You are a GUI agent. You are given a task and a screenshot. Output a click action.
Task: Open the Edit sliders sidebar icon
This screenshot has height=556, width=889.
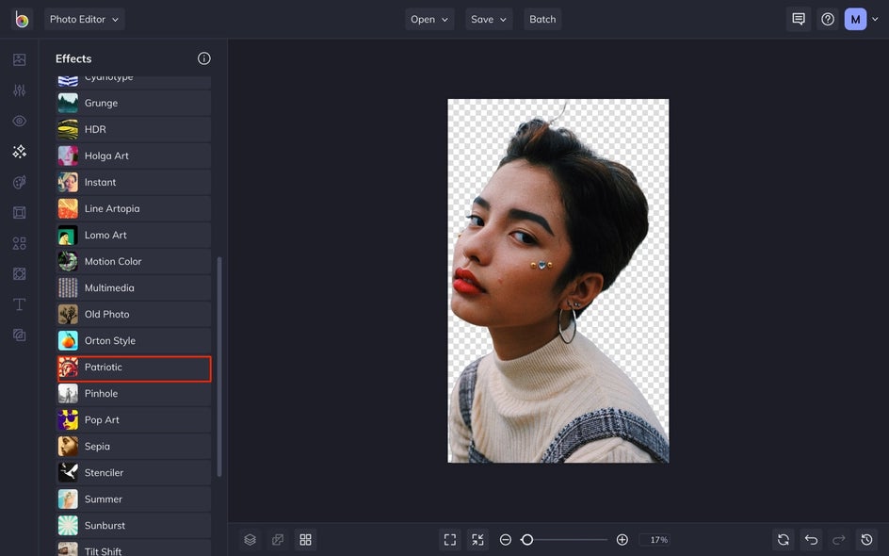pyautogui.click(x=19, y=90)
